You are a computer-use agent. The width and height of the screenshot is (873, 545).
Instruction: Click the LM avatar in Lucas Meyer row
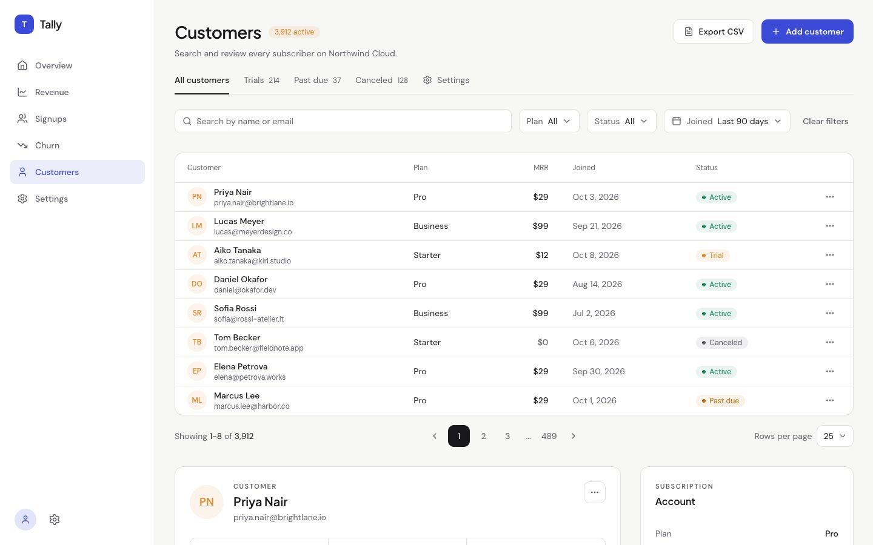[197, 226]
